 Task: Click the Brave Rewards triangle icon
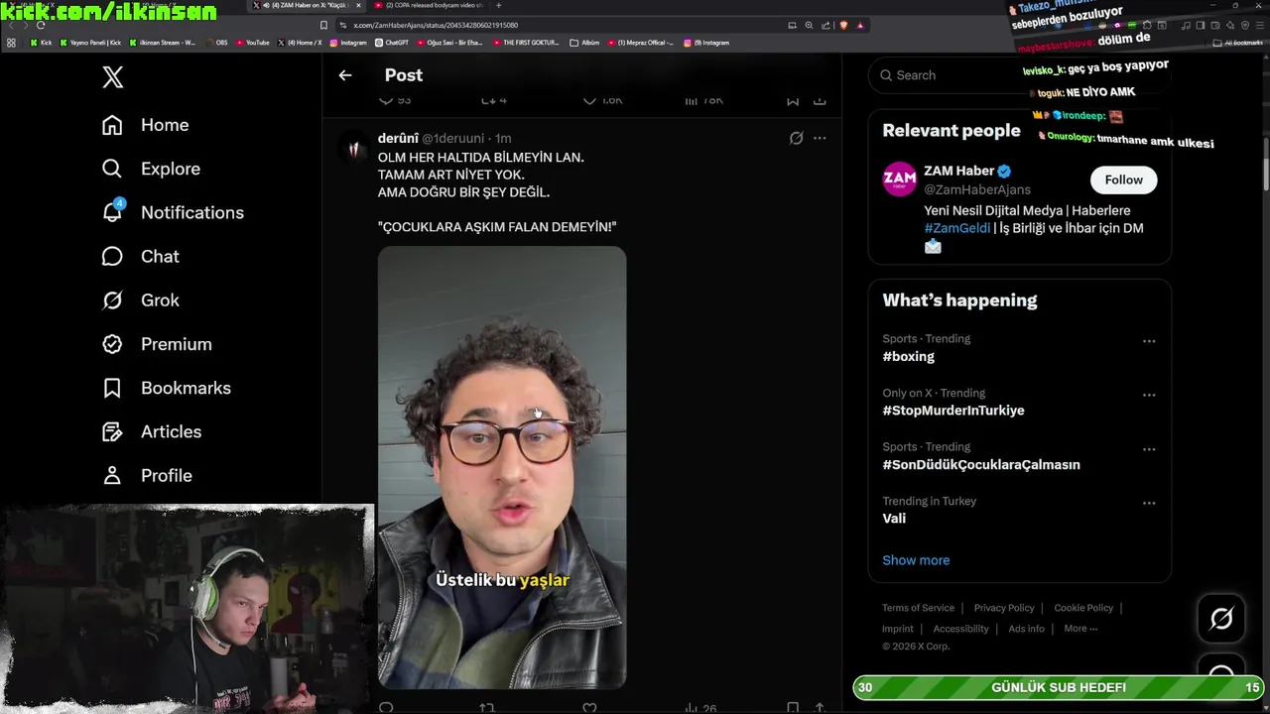click(x=860, y=25)
